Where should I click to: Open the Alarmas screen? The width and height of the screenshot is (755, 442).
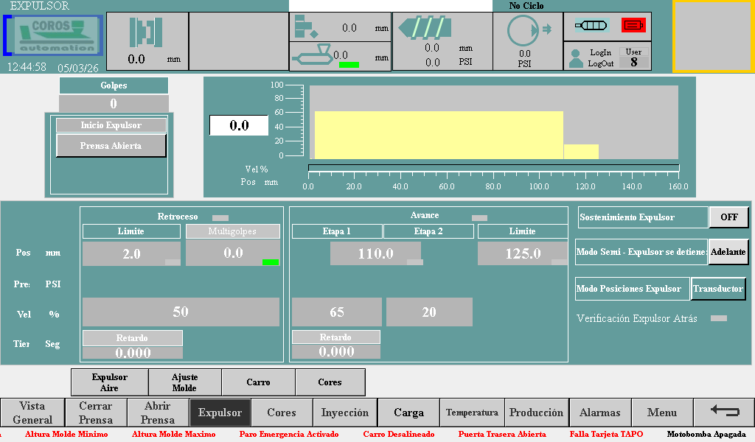tap(599, 413)
